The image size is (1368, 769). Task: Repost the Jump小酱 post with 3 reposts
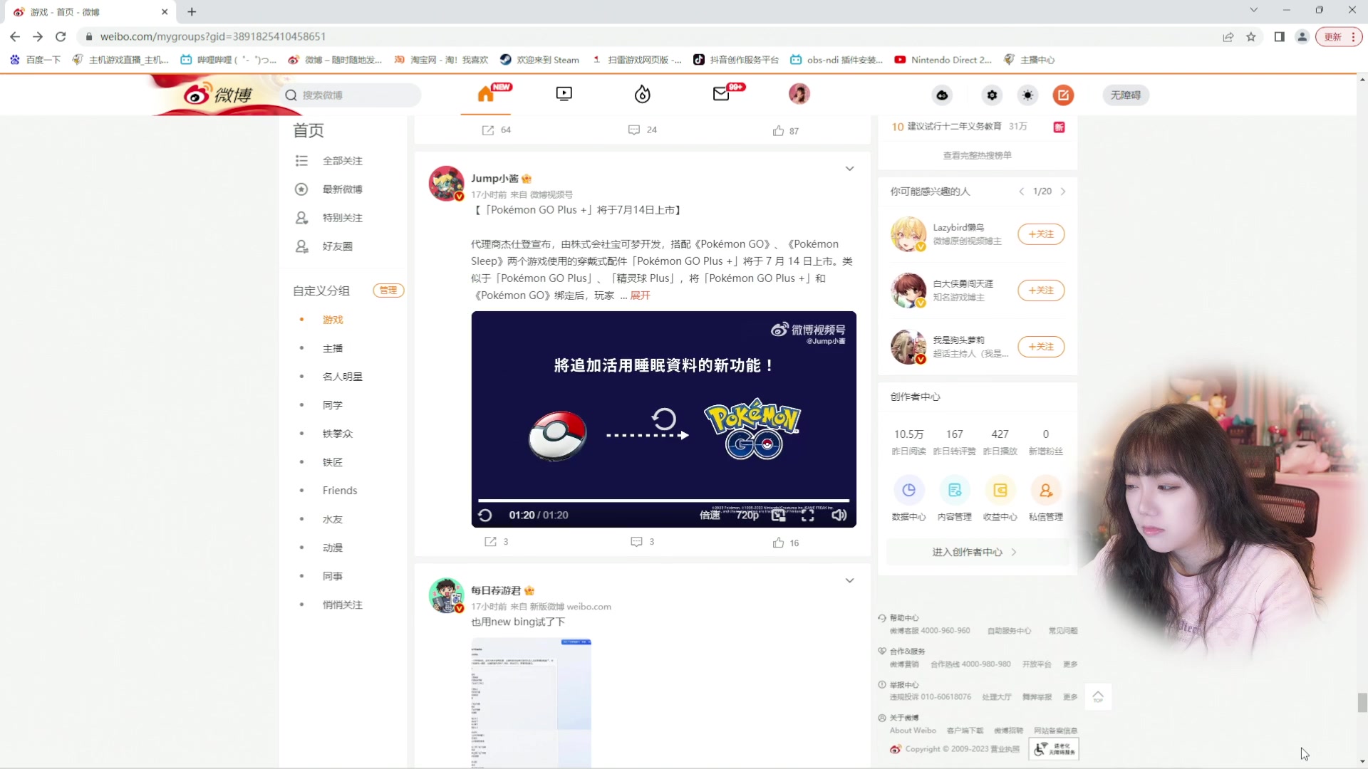tap(497, 542)
